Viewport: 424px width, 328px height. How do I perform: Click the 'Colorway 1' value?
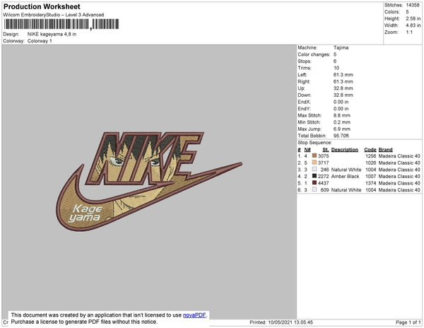tap(40, 41)
